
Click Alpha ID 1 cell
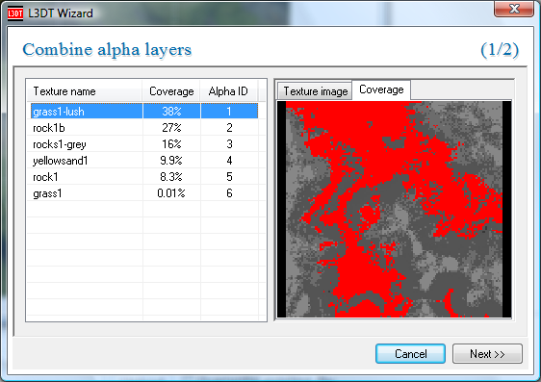pos(229,111)
